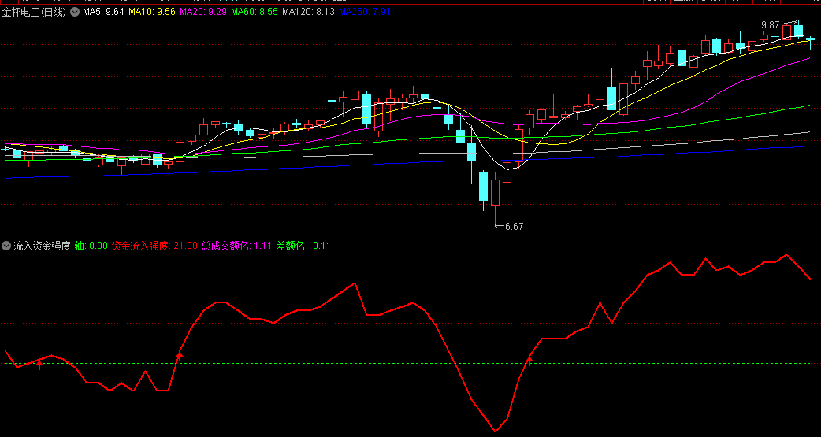The image size is (821, 437).
Task: Select the MA5: 9.64 label
Action: coord(103,12)
